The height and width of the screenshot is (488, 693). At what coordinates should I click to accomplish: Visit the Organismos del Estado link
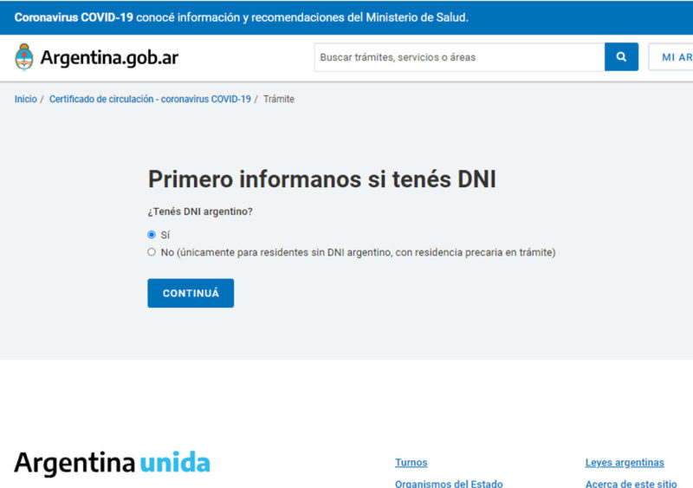449,484
